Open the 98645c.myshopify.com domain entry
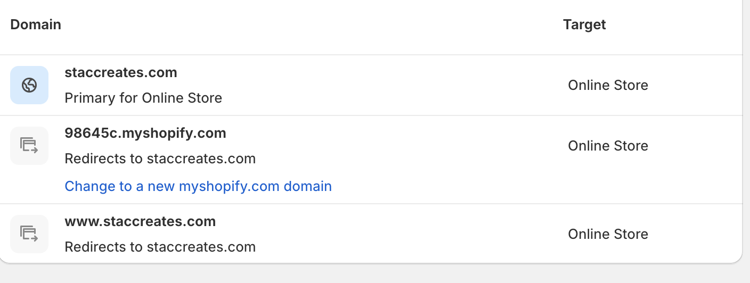This screenshot has width=750, height=283. [x=145, y=133]
